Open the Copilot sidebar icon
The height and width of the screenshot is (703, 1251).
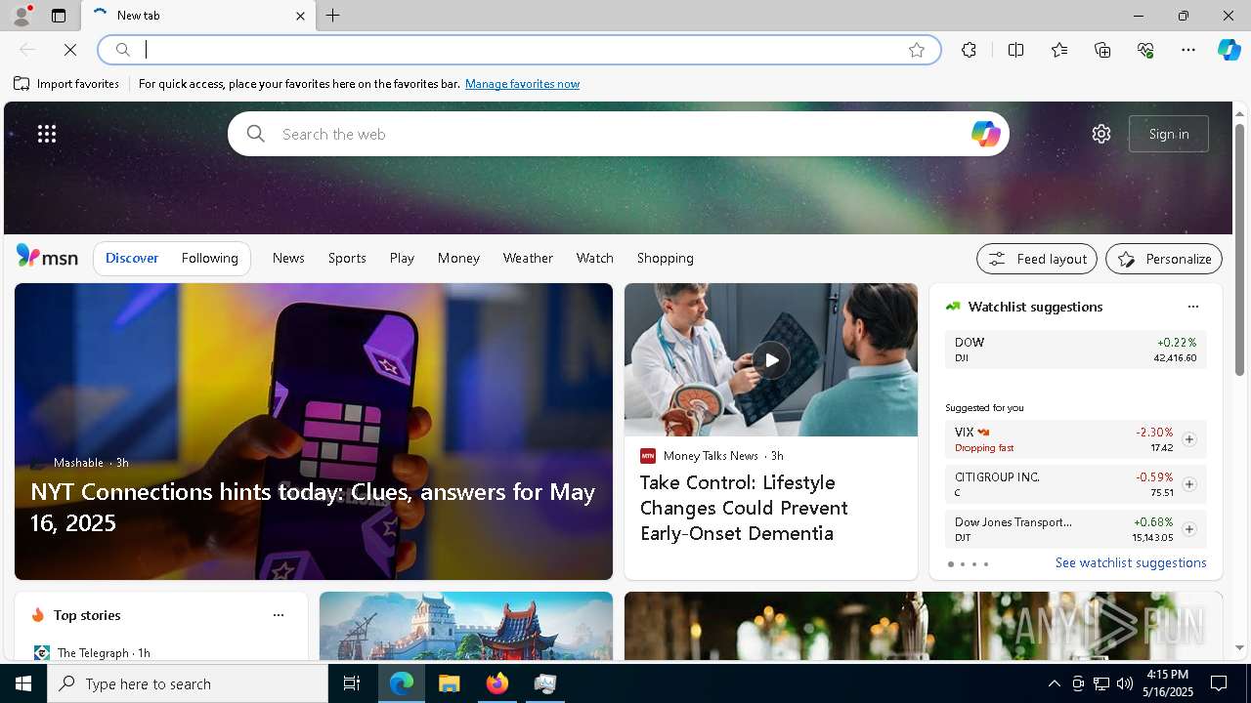click(x=1229, y=50)
